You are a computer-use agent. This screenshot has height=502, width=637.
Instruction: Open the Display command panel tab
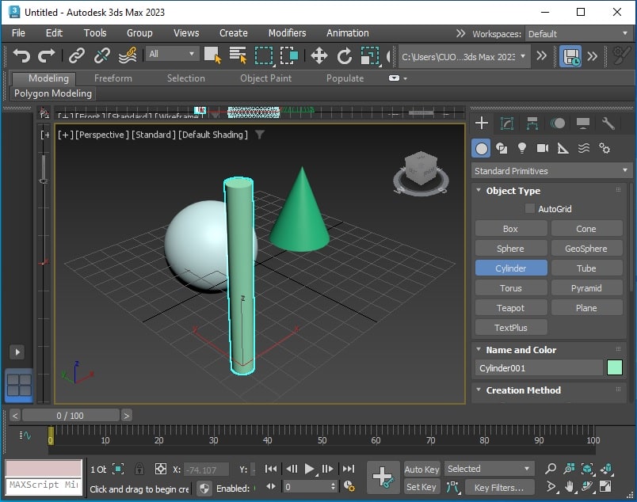pos(582,123)
